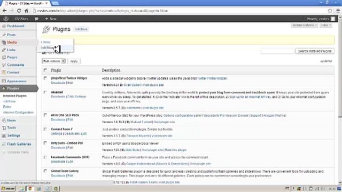Viewport: 342px width, 192px height.
Task: Check the Akismet plugin checkbox
Action: click(x=45, y=92)
